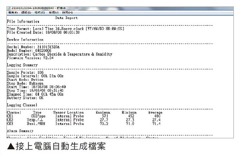
Task: Click the 'Sample Points: 106' line
Action: coord(25,73)
